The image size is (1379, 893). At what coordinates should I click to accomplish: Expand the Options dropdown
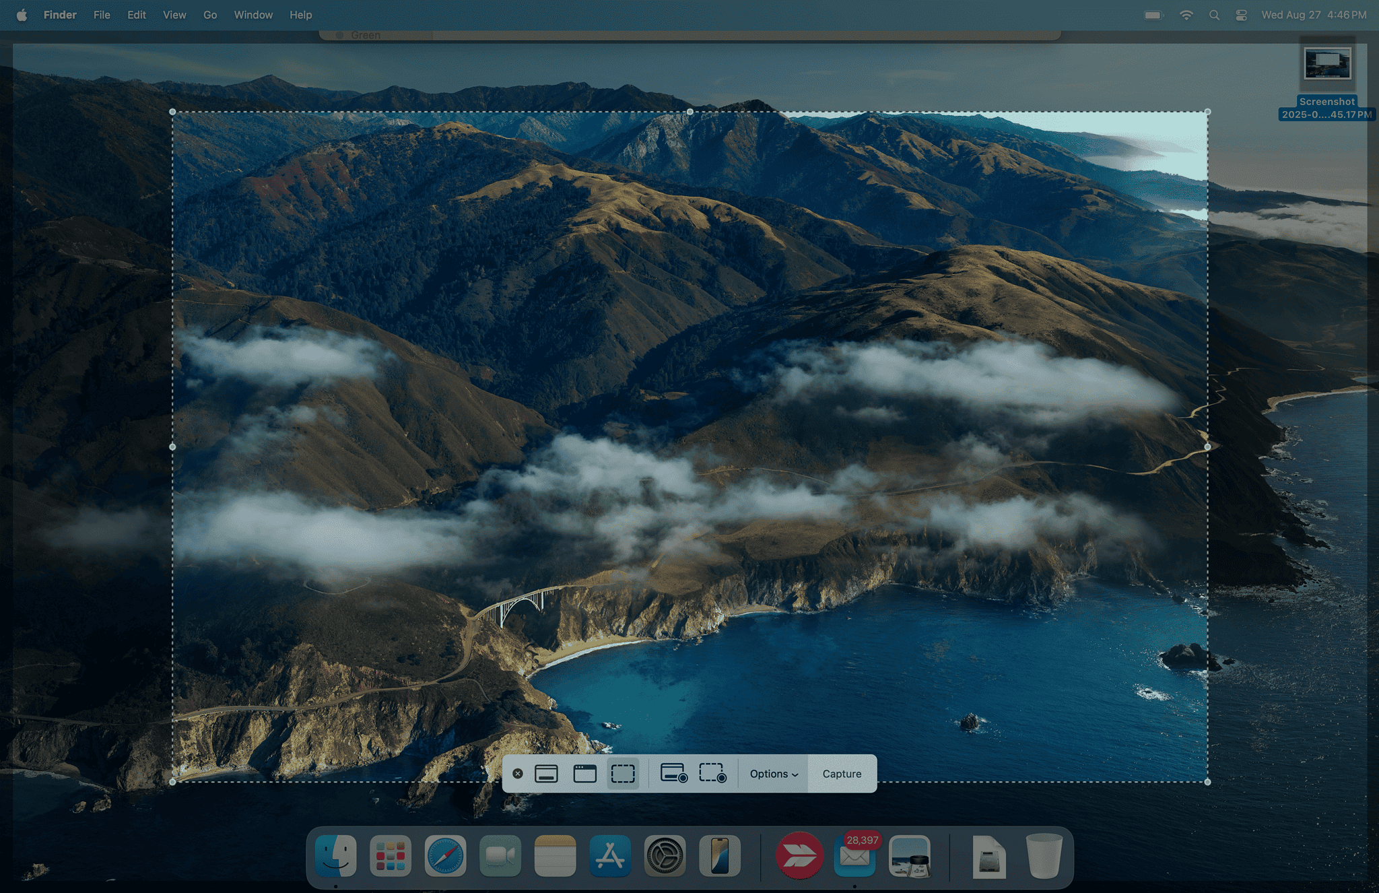point(773,773)
